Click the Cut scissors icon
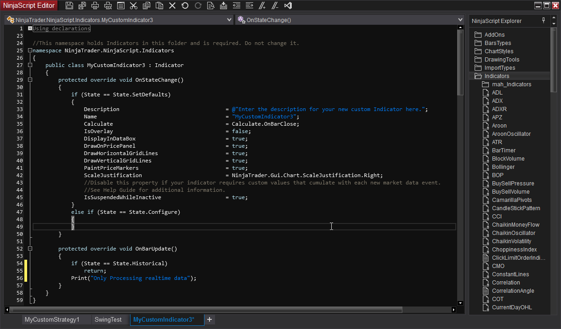This screenshot has height=329, width=561. [x=133, y=6]
